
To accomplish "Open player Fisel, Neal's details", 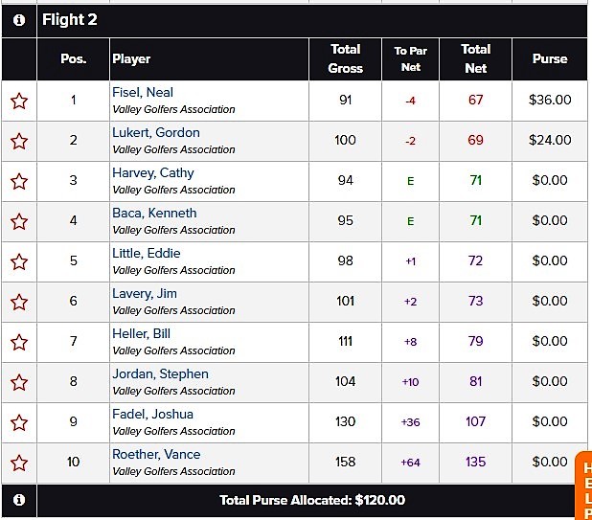I will coord(143,93).
